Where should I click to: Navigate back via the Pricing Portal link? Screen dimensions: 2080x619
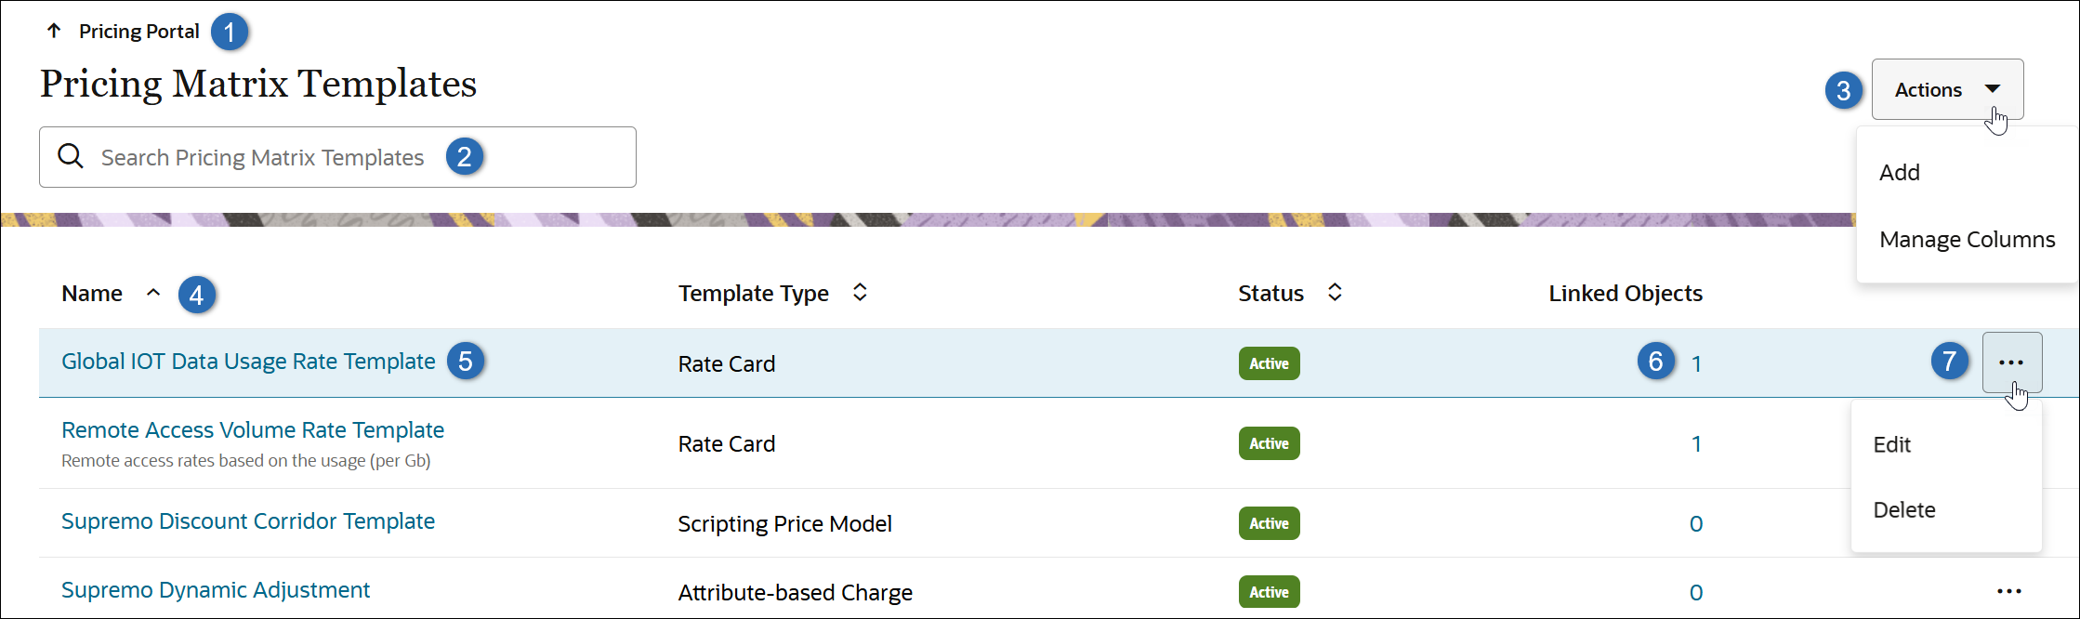(139, 31)
